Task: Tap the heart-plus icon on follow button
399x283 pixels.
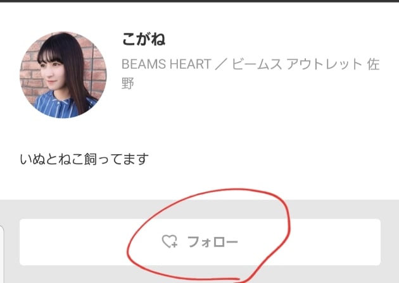Action: coord(170,241)
